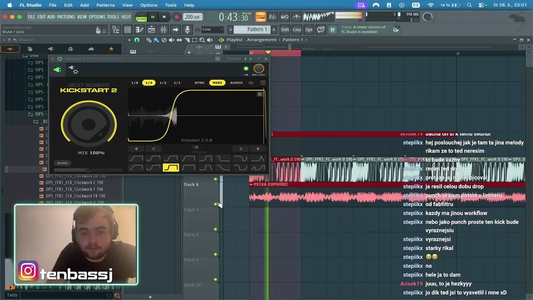Image resolution: width=533 pixels, height=300 pixels.
Task: Select the mute tool in Playlist
Action: click(x=172, y=40)
